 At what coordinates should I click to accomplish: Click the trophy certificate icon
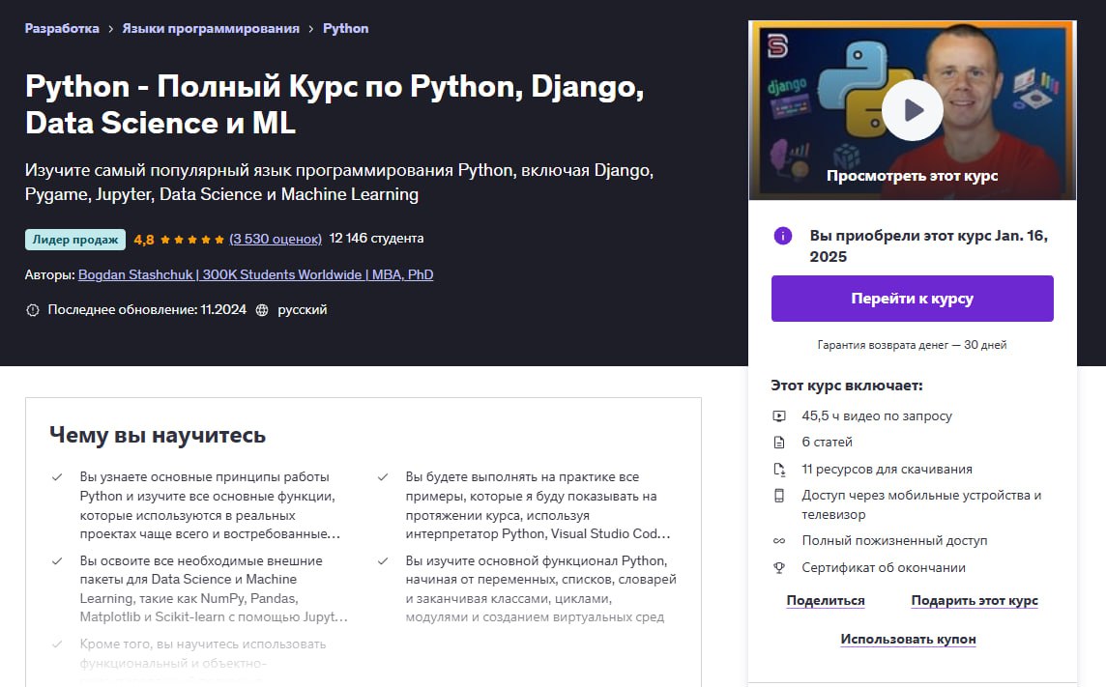[x=778, y=568]
